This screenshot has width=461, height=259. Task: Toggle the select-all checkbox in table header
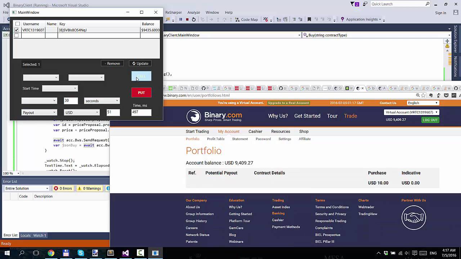(18, 24)
